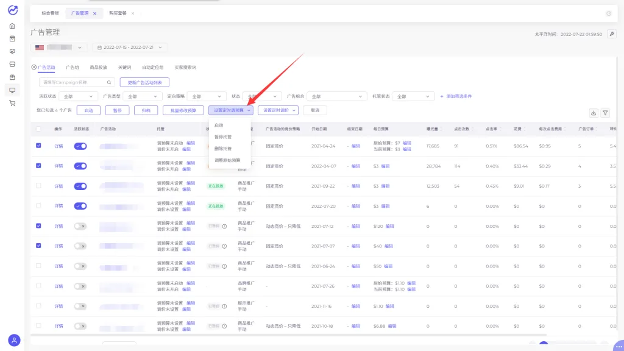Expand the 广告组合 filter dropdown

click(336, 96)
